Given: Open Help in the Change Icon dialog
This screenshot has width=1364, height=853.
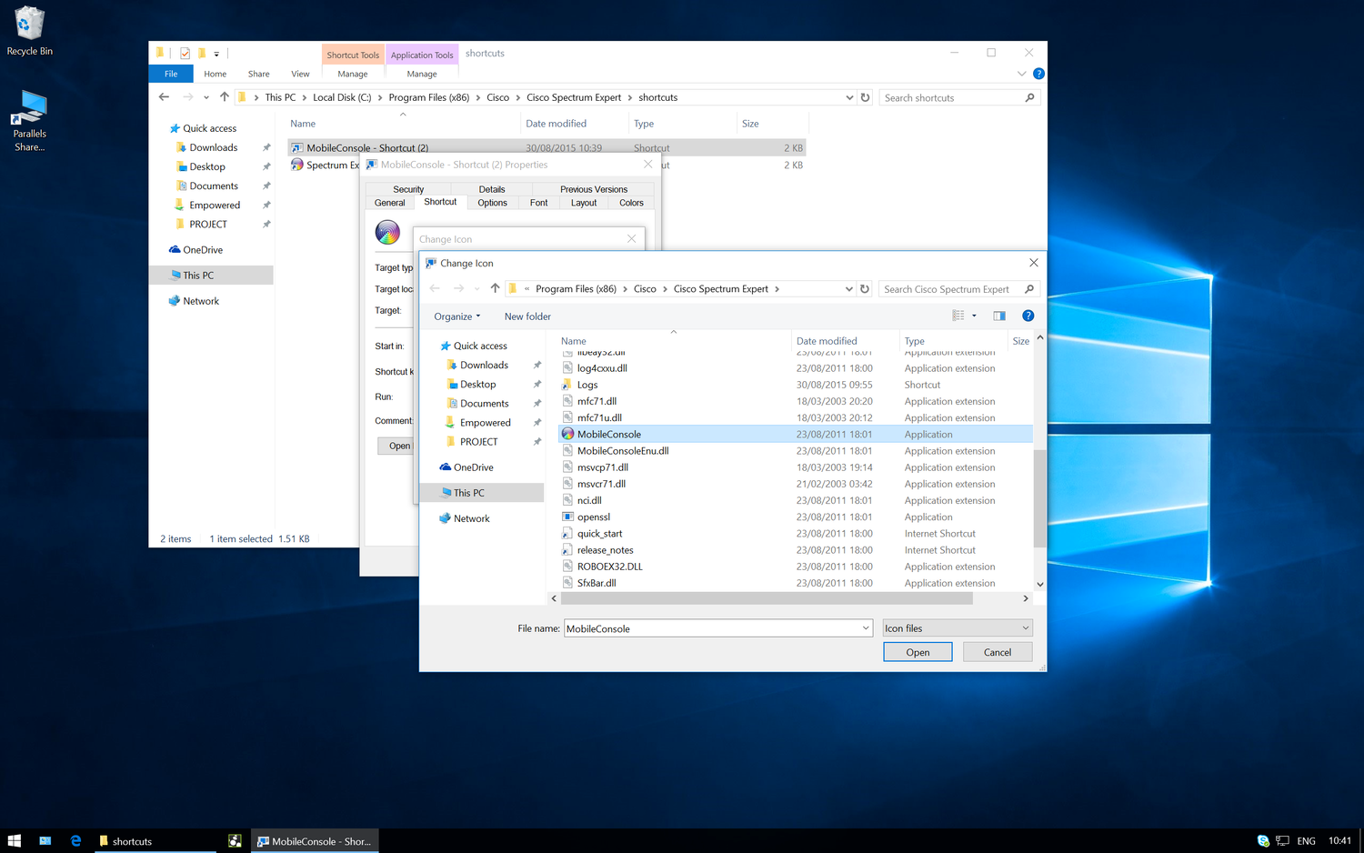Looking at the screenshot, I should (x=1028, y=316).
